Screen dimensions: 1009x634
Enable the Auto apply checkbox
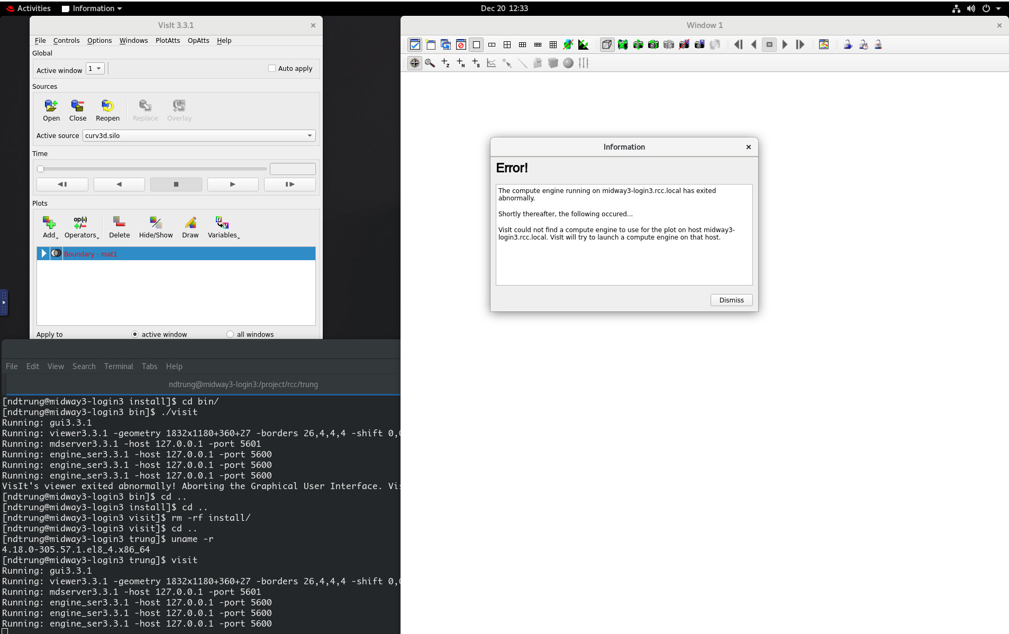[272, 68]
